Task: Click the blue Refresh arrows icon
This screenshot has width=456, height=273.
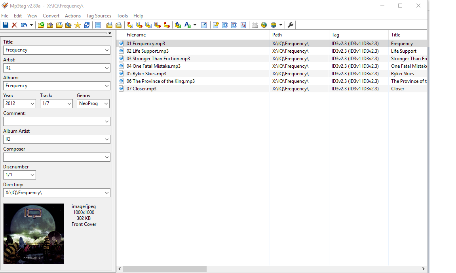Action: point(87,25)
